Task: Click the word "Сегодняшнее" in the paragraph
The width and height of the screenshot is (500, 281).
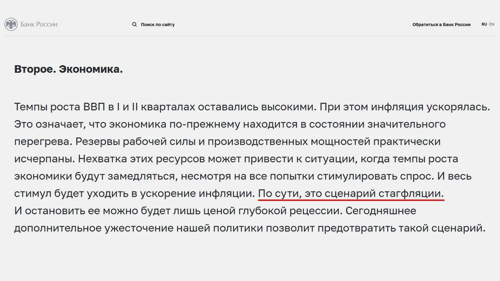Action: pos(381,211)
